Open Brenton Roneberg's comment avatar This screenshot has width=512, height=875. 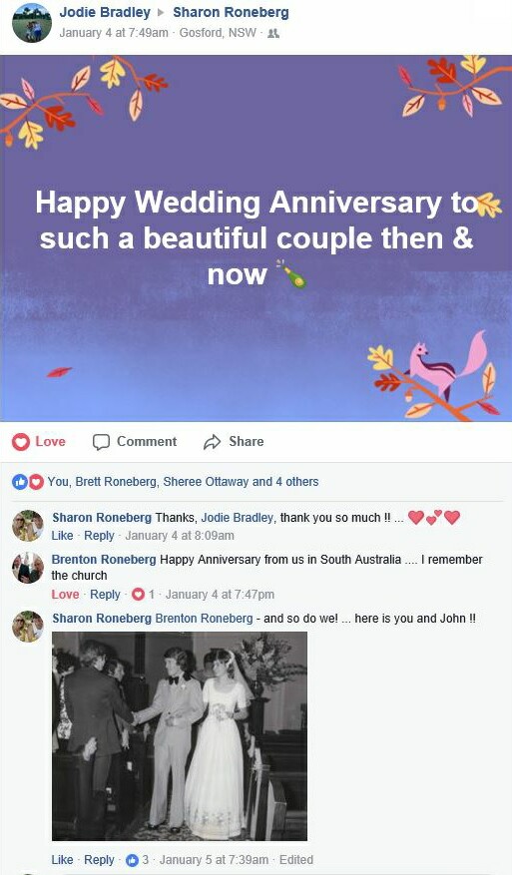pyautogui.click(x=28, y=568)
